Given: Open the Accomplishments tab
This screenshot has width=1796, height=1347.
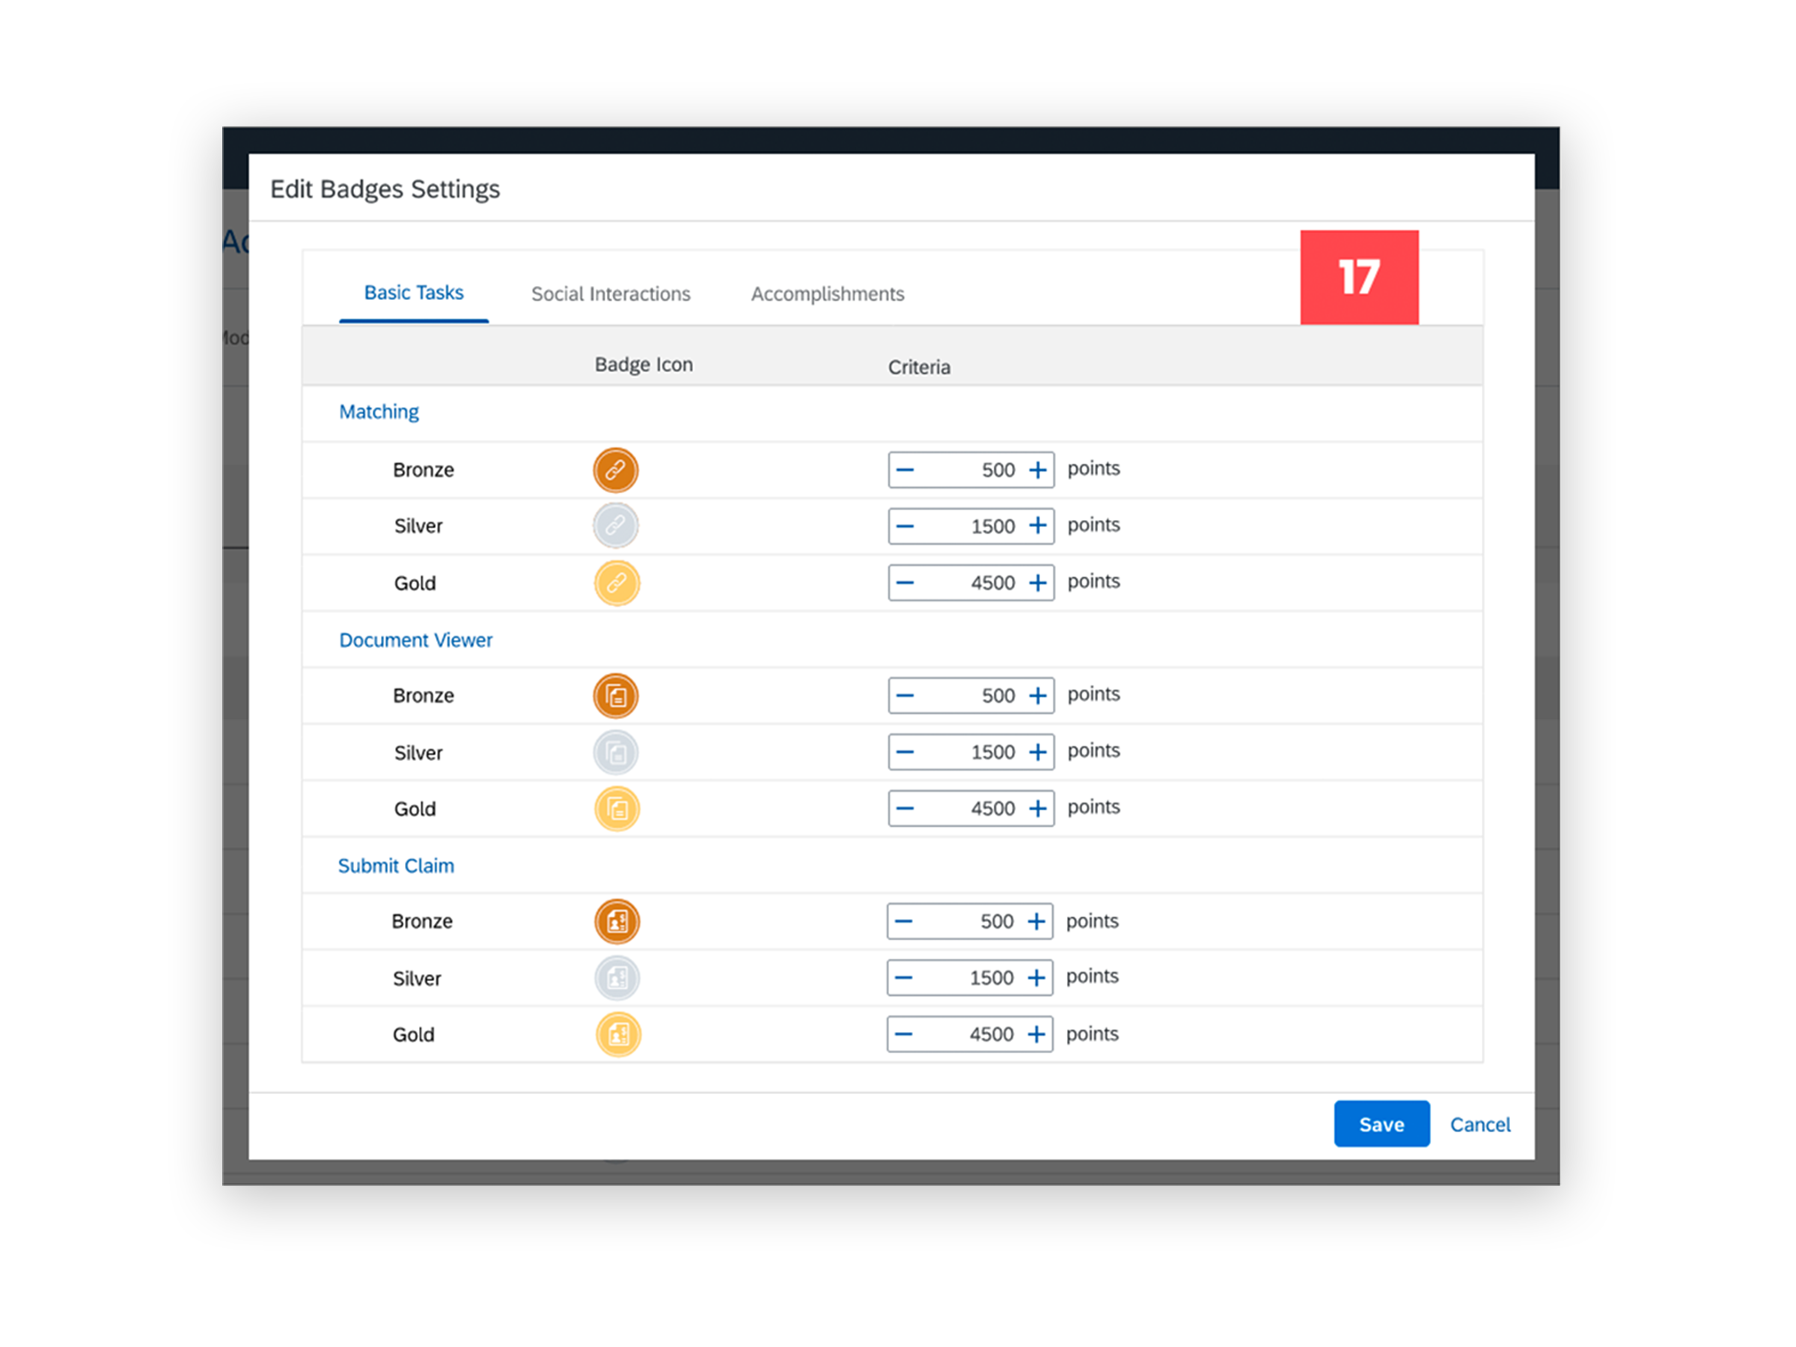Looking at the screenshot, I should pyautogui.click(x=827, y=294).
